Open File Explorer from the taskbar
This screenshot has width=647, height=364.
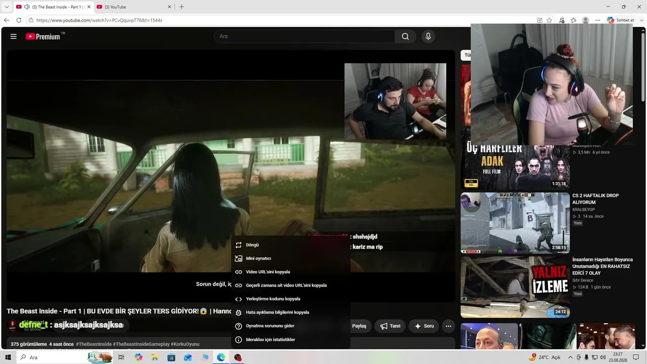pos(155,357)
